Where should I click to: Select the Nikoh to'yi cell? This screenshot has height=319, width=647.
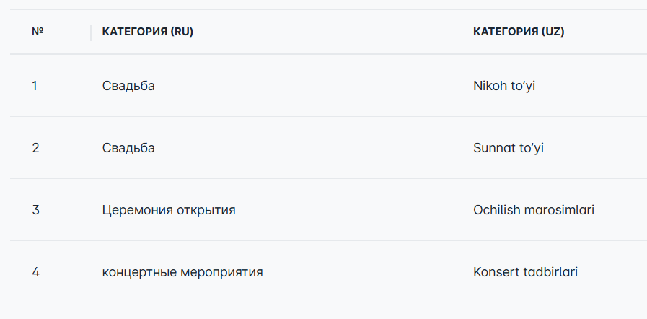coord(504,86)
